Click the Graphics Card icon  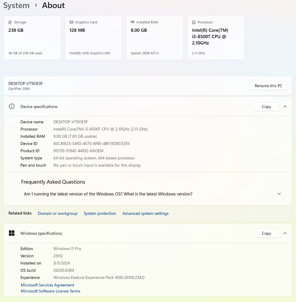click(72, 22)
